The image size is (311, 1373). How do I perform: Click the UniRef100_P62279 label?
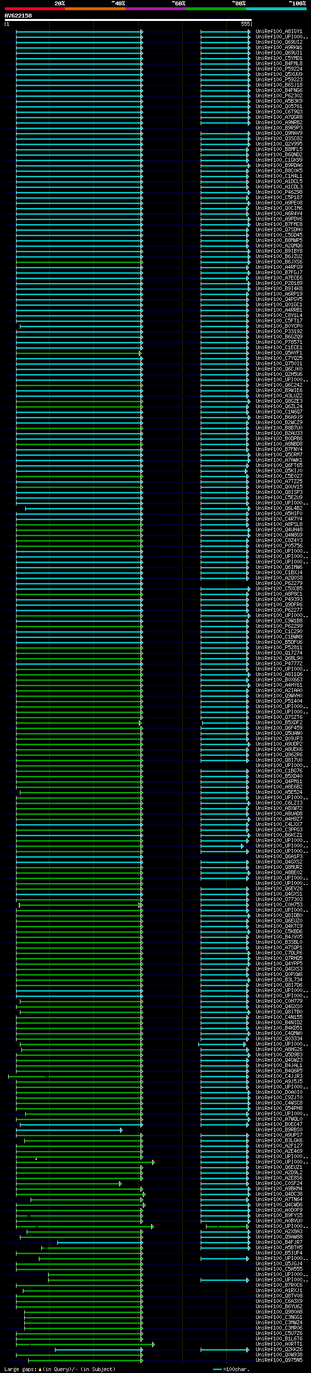click(278, 583)
